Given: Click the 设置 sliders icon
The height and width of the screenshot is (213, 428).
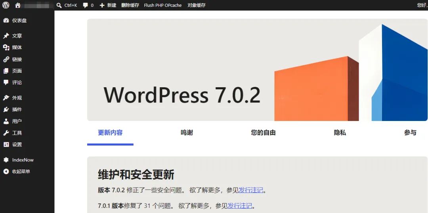Looking at the screenshot, I should pos(6,144).
